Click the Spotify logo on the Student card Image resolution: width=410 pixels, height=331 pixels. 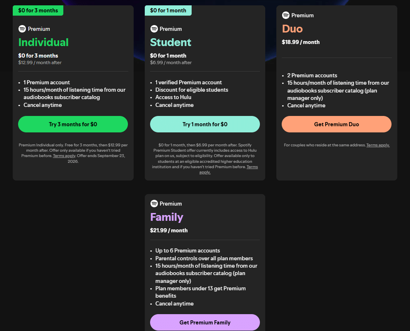pyautogui.click(x=154, y=29)
